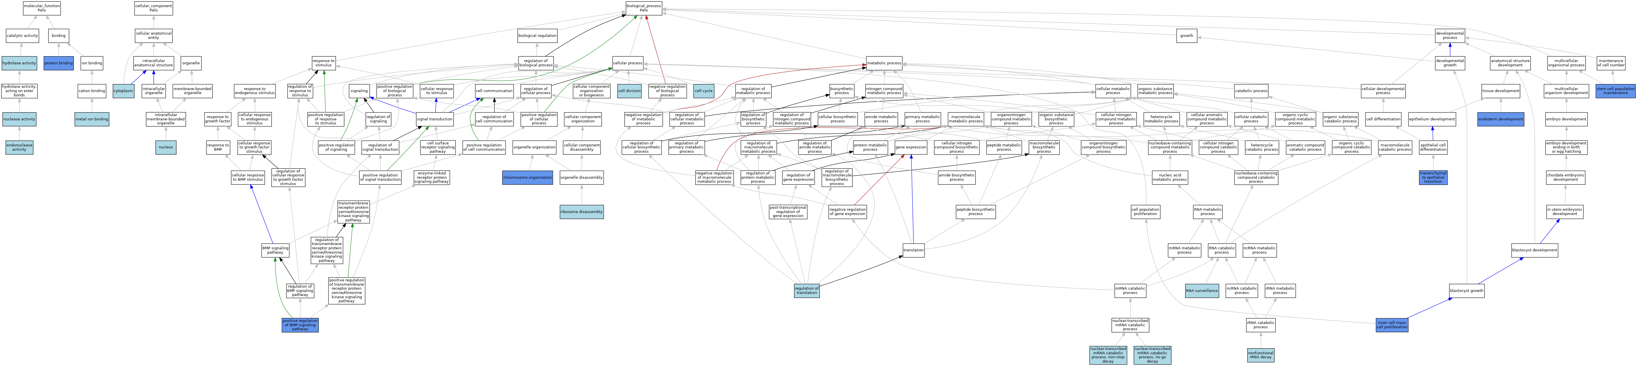Click the 'cell communication' node
This screenshot has height=366, width=1637.
point(494,91)
